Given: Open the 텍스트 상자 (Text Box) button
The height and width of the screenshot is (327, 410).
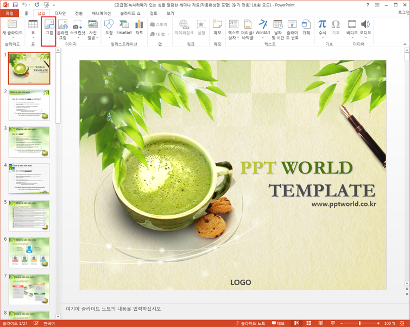Looking at the screenshot, I should click(234, 29).
